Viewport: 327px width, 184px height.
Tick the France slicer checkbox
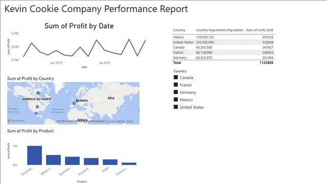point(176,85)
